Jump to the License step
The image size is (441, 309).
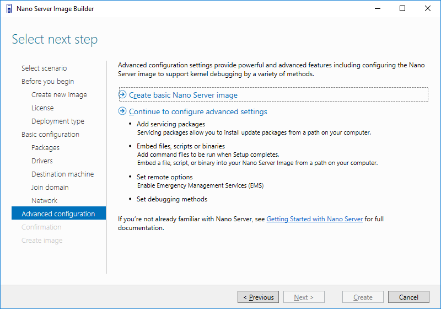click(42, 108)
